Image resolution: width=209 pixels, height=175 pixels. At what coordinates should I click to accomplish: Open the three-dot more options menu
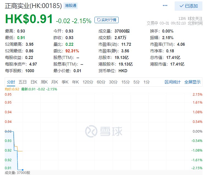coord(165,6)
